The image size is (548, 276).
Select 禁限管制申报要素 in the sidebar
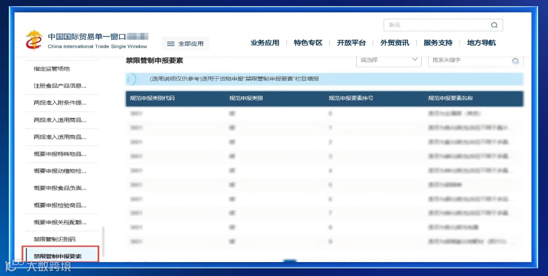click(x=61, y=256)
